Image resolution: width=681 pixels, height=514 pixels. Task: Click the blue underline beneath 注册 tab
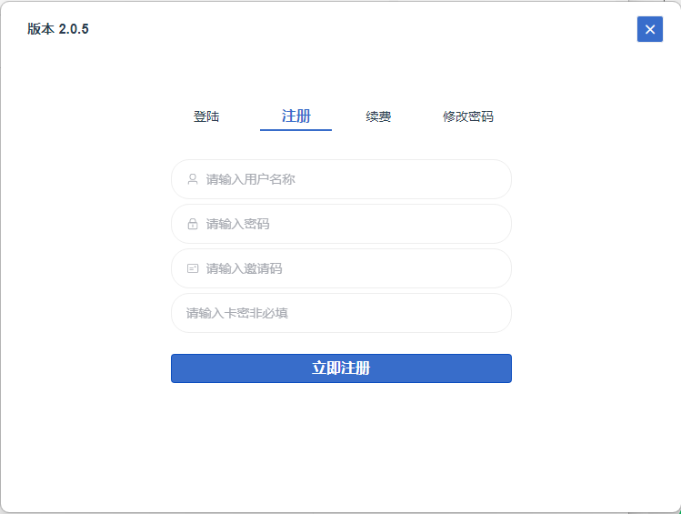[295, 130]
